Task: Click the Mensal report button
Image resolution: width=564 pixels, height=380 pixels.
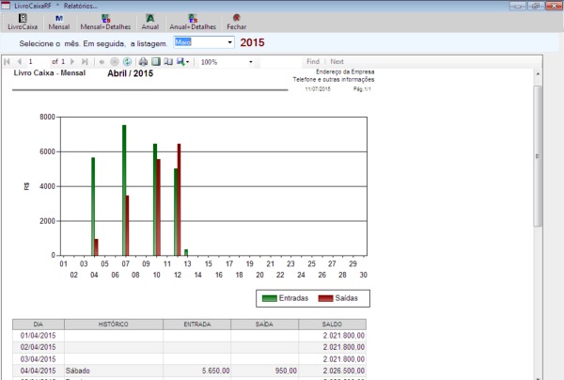Action: click(x=59, y=22)
